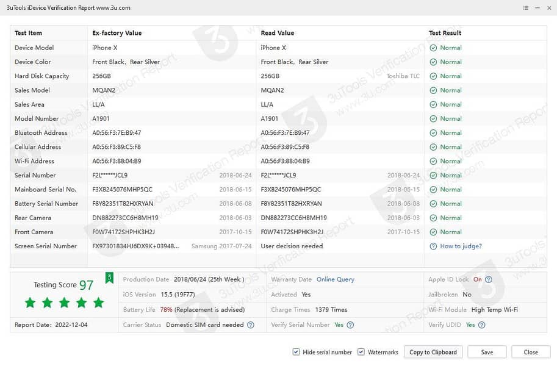
Task: Click the User decision needed cell
Action: tap(292, 246)
